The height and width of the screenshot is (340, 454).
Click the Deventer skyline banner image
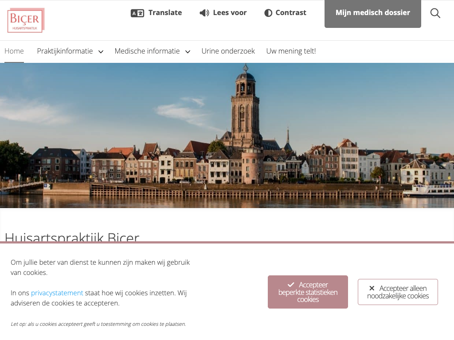coord(227,135)
